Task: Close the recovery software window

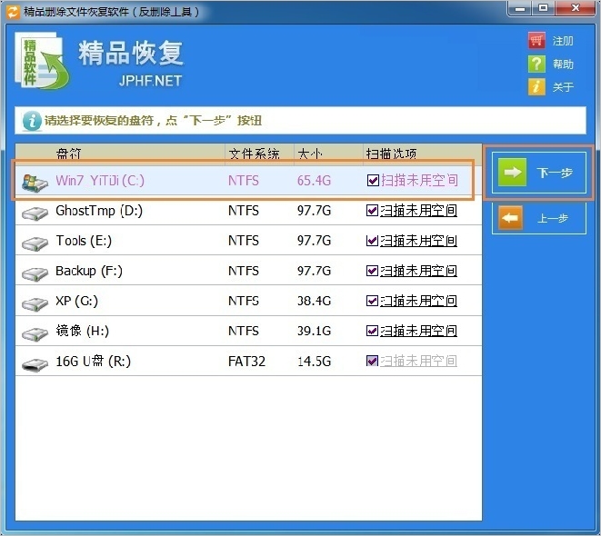Action: 575,8
